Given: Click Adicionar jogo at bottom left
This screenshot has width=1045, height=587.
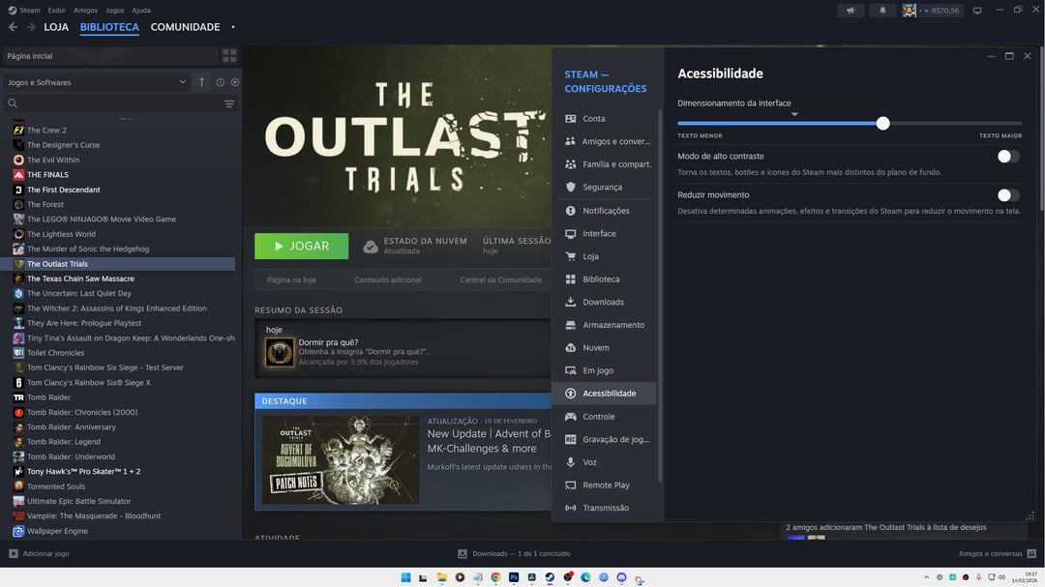Looking at the screenshot, I should point(39,554).
